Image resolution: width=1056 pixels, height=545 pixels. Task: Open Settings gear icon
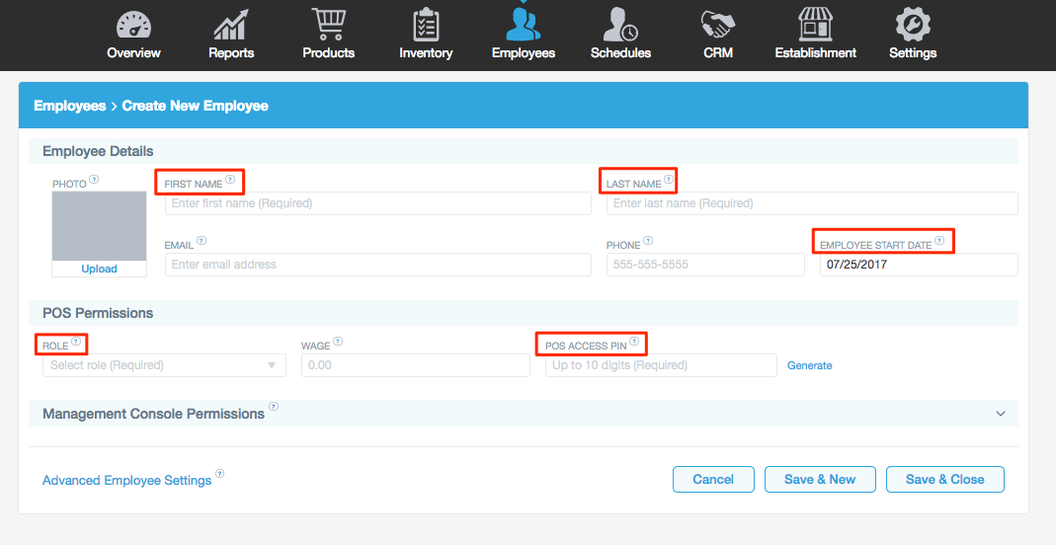click(x=912, y=25)
